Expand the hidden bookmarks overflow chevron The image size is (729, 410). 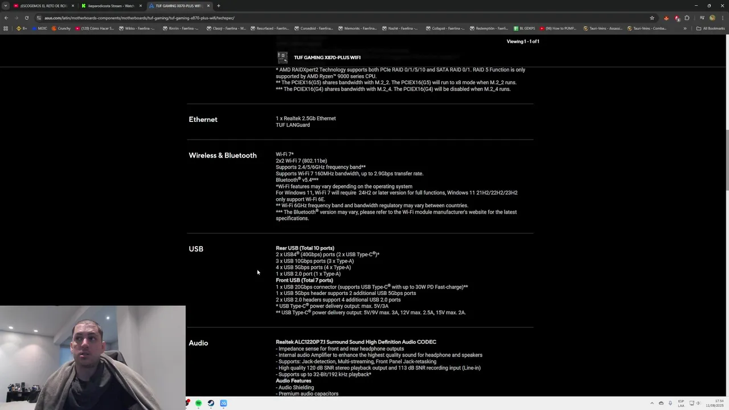[685, 28]
